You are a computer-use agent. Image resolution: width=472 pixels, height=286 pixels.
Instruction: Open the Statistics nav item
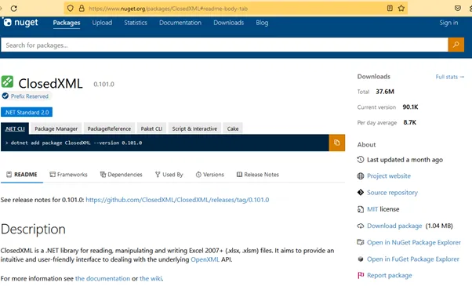[136, 23]
